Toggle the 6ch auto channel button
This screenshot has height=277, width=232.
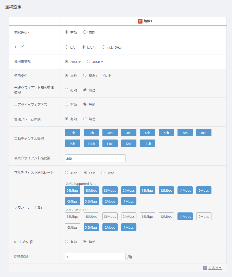166,132
